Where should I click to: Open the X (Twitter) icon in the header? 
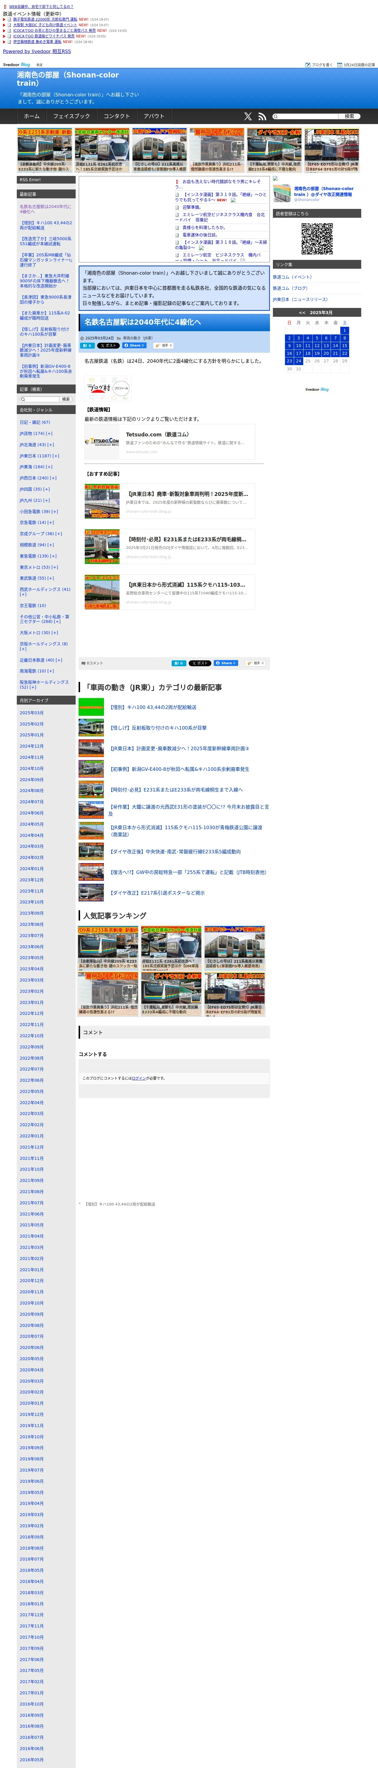tap(248, 117)
